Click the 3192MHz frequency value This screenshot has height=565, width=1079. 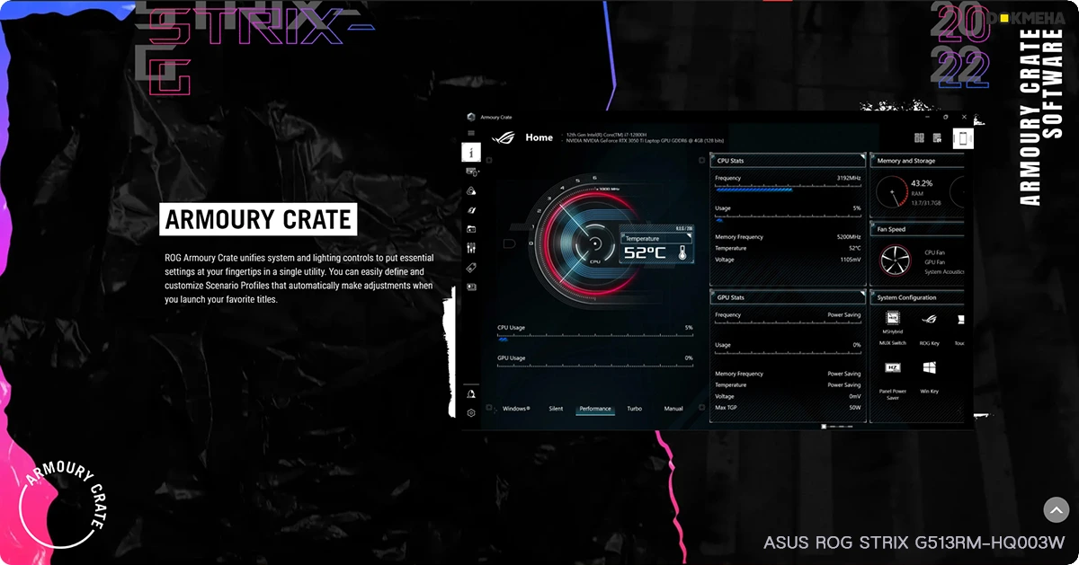coord(849,179)
